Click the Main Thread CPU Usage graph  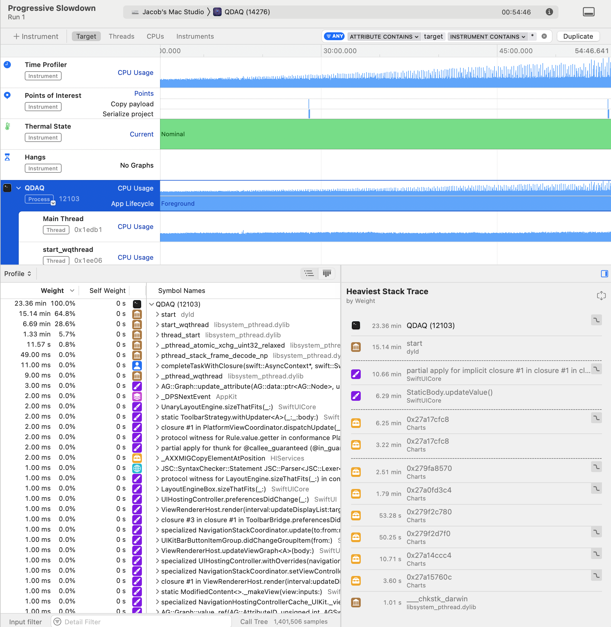point(385,227)
